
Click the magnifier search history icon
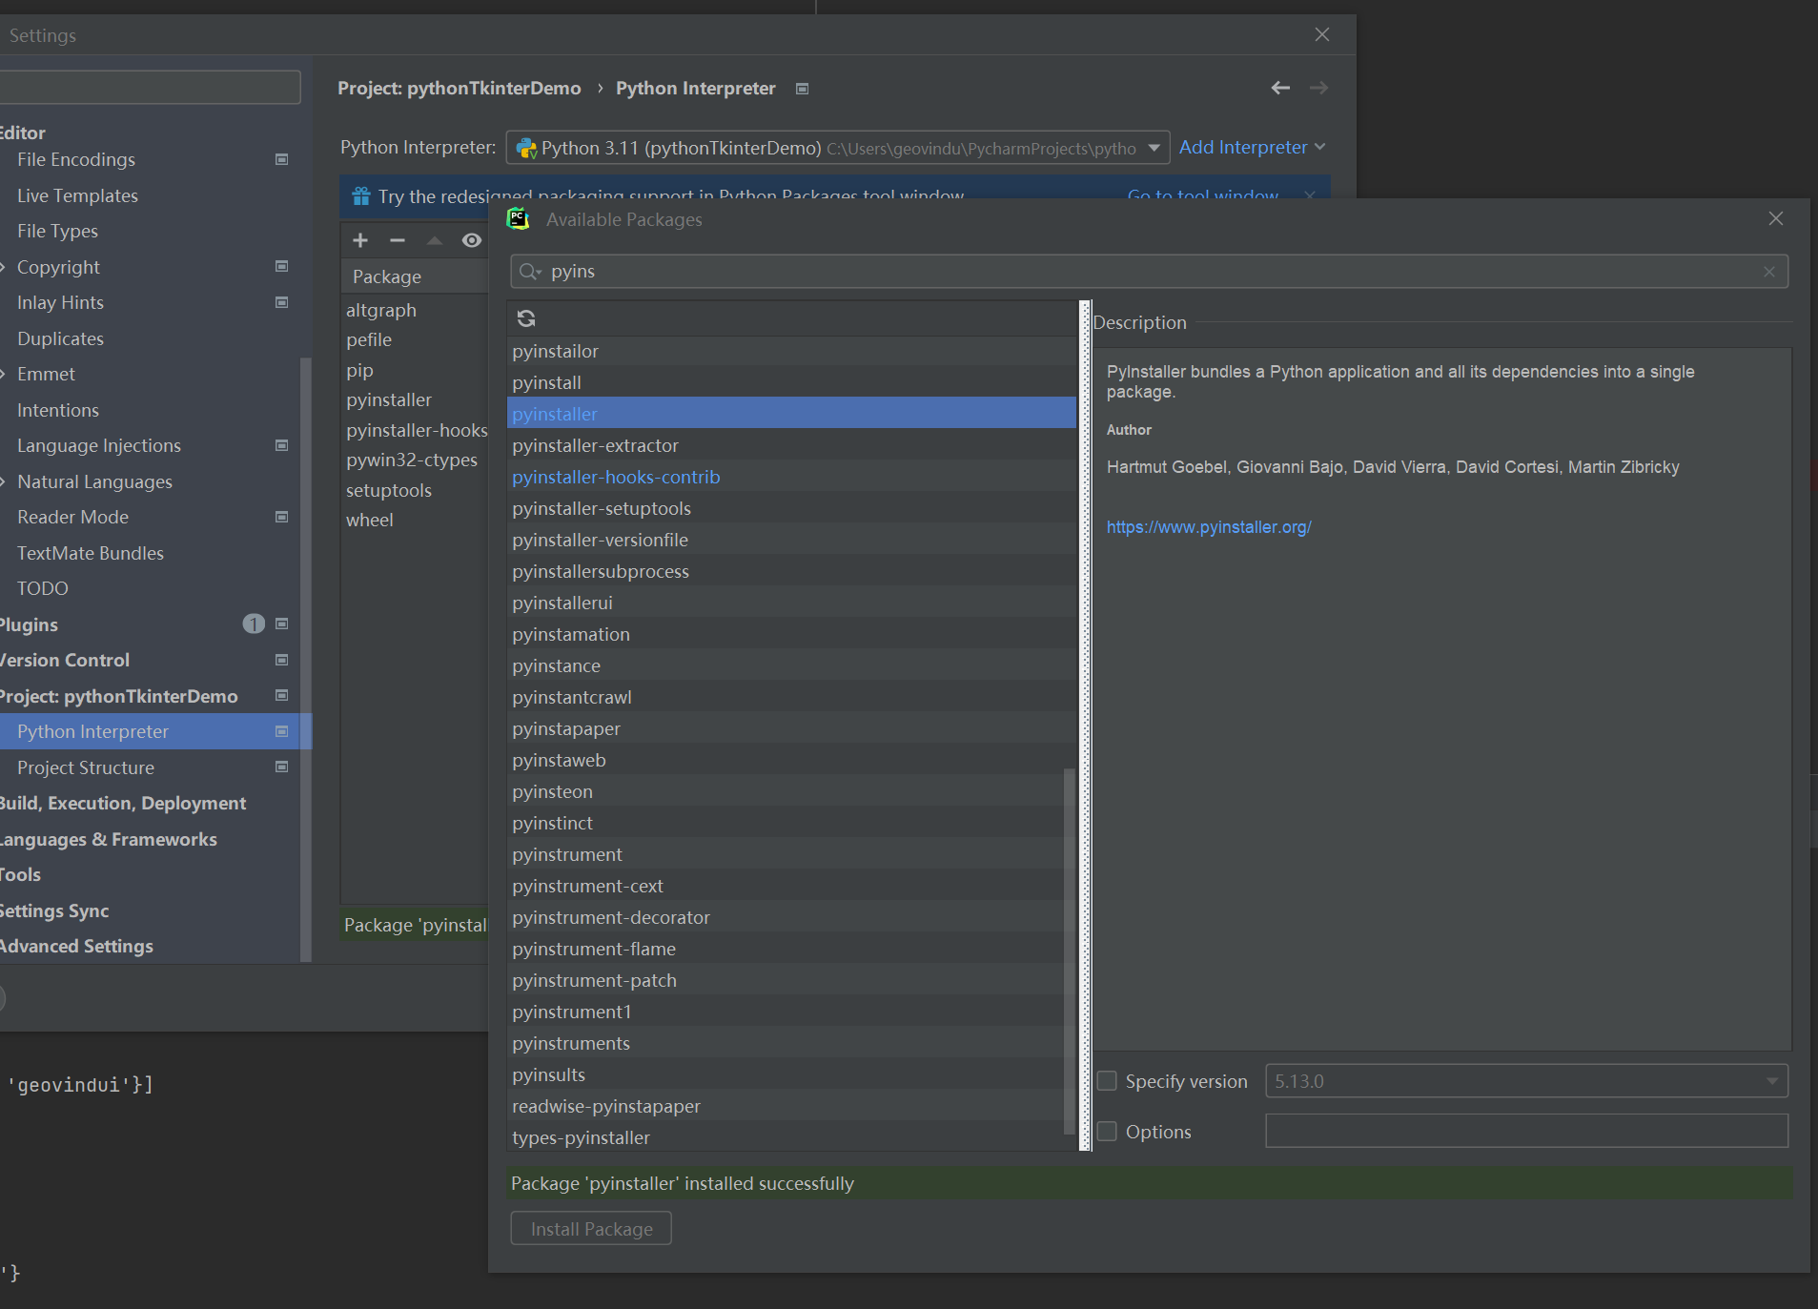529,272
